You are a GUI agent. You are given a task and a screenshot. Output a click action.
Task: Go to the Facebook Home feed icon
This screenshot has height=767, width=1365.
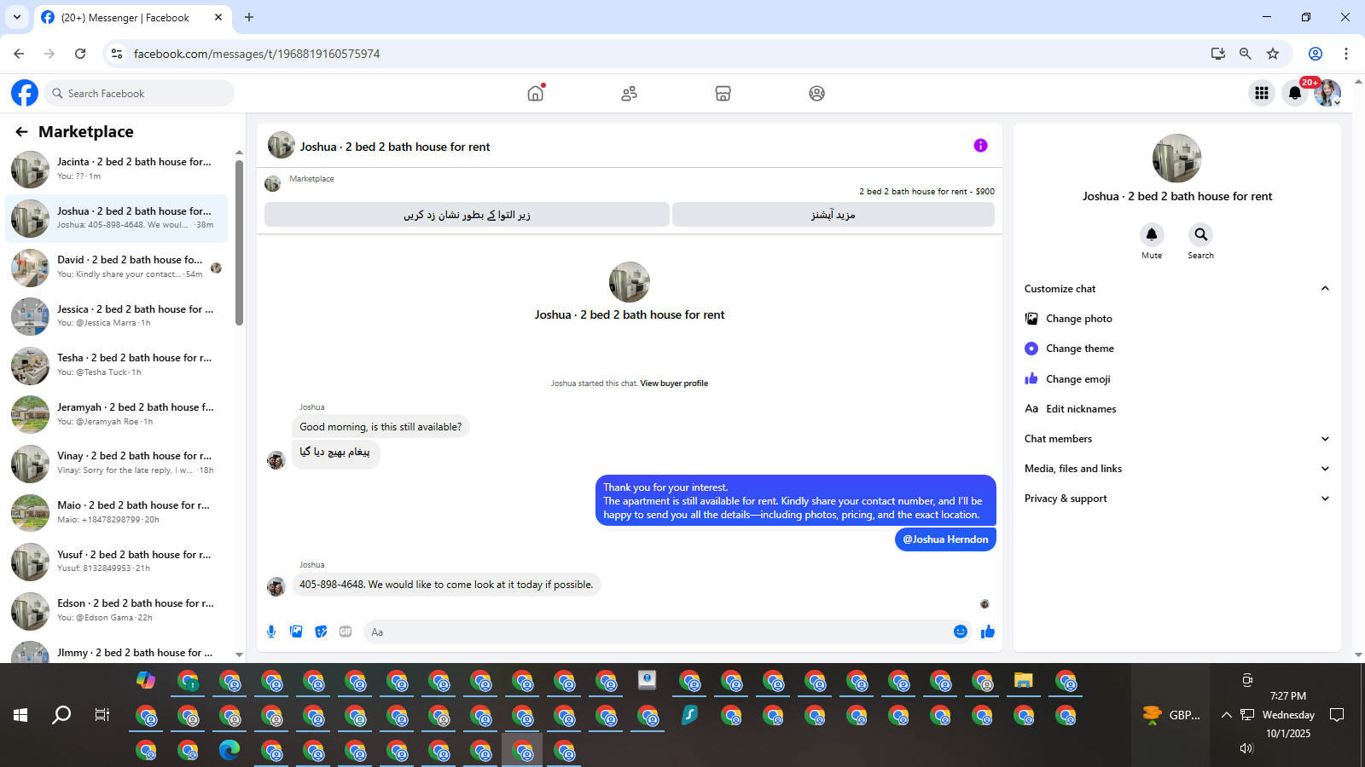(536, 93)
